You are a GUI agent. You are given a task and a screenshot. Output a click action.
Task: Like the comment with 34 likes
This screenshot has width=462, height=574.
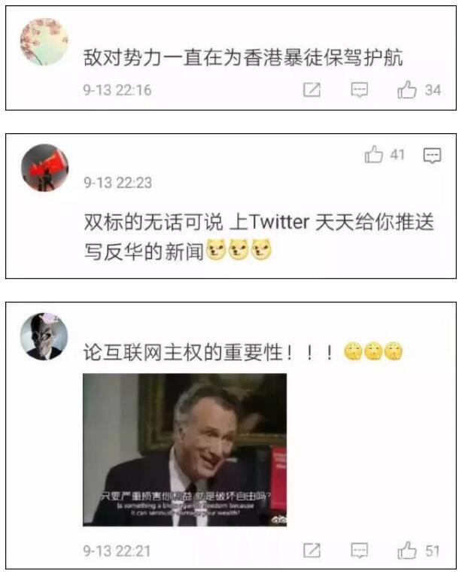coord(407,90)
